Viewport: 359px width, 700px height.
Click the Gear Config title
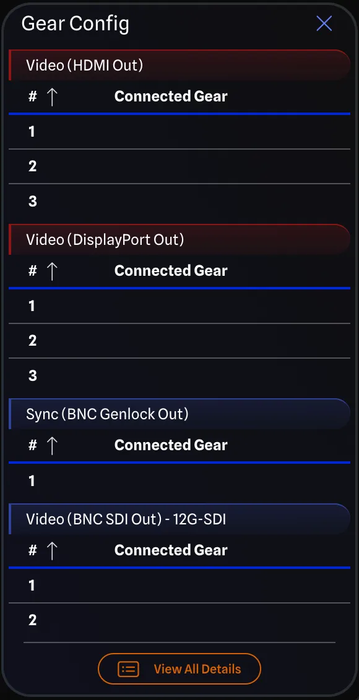(76, 23)
